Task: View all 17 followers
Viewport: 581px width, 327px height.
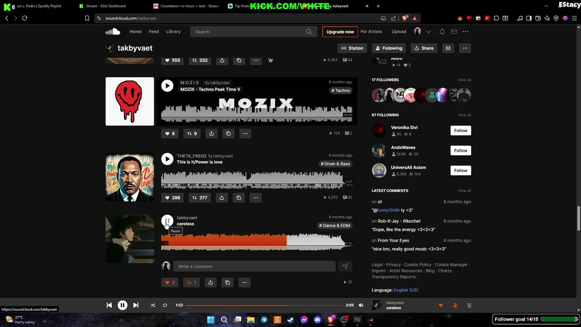Action: pyautogui.click(x=464, y=80)
